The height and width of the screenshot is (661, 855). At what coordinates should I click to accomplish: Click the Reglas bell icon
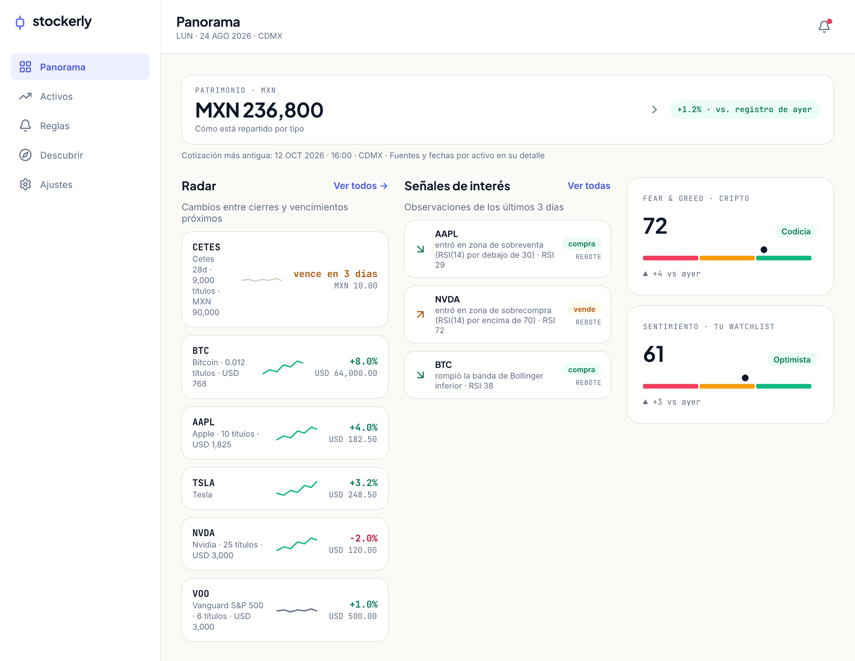[x=25, y=126]
